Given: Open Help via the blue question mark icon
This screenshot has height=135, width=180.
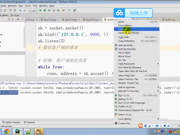Looking at the screenshot, I should coord(69,10).
